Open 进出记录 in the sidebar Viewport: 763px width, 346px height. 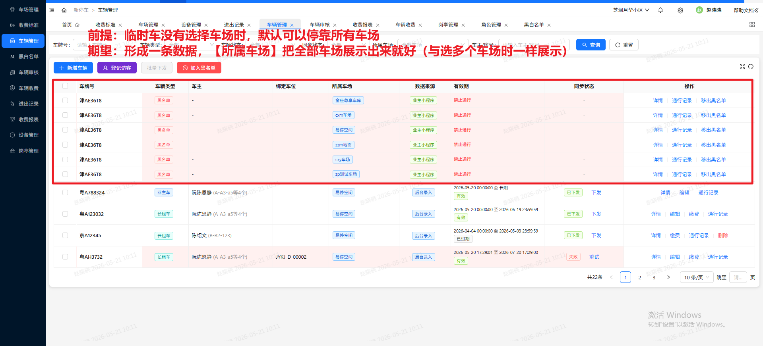click(23, 104)
